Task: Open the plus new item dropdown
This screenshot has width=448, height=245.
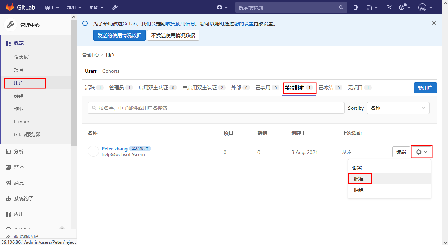Action: tap(223, 7)
